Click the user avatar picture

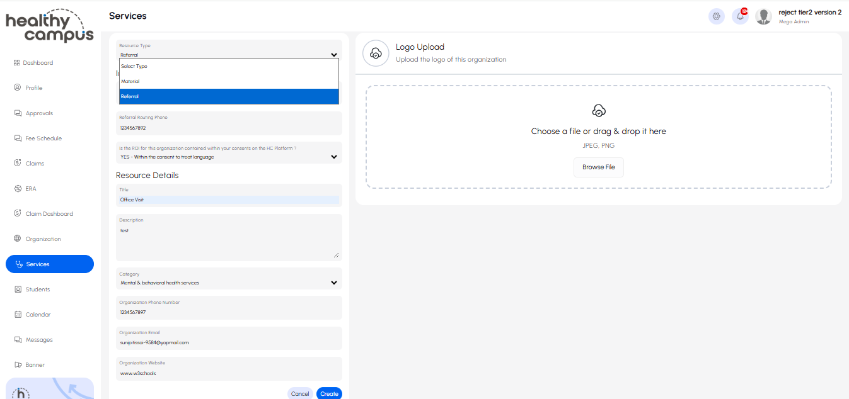764,16
